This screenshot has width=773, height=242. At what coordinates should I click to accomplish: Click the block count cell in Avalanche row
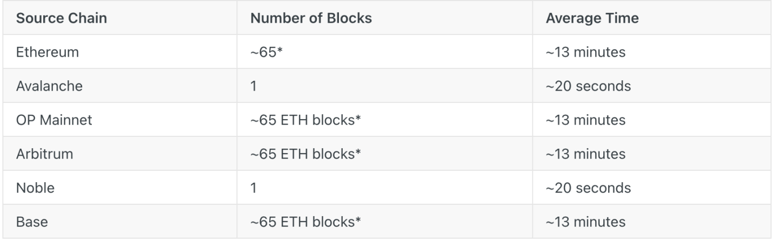[x=253, y=86]
